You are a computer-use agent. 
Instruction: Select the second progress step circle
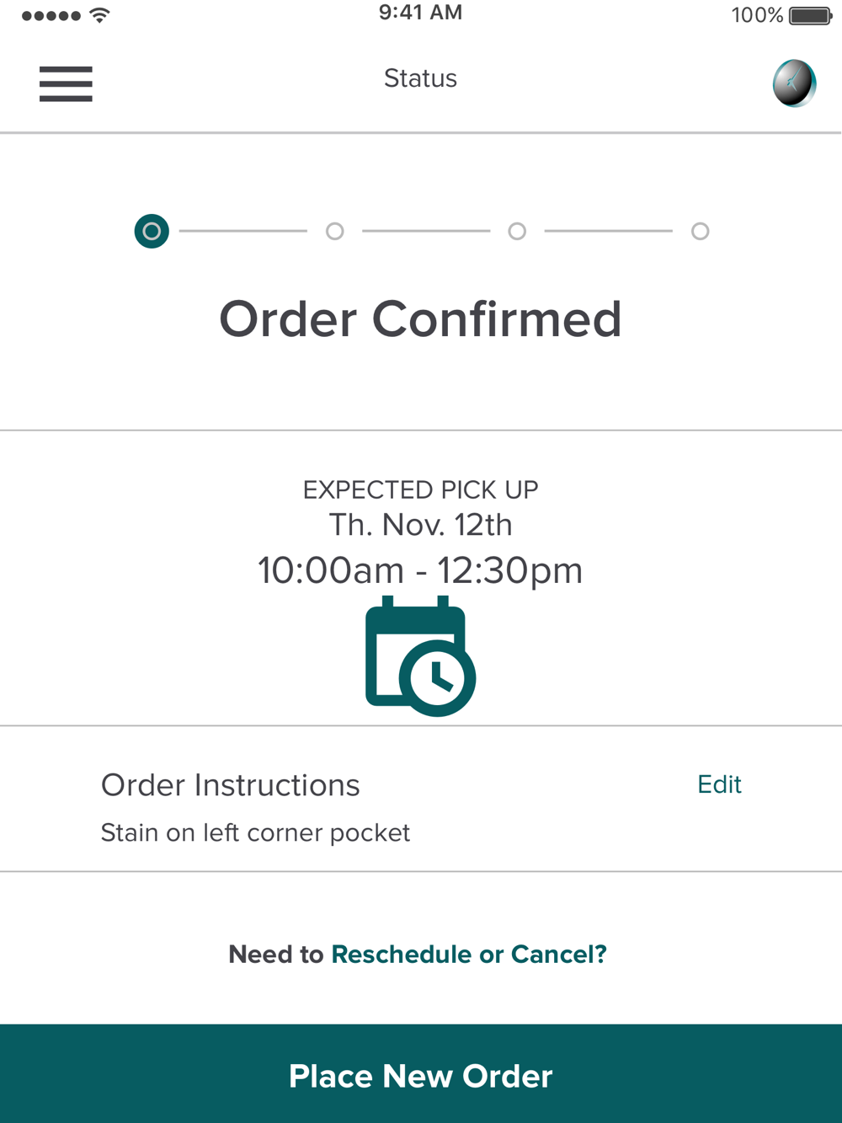(x=335, y=231)
